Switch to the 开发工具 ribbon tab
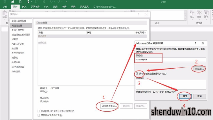This screenshot has width=213, height=120. pos(84,7)
